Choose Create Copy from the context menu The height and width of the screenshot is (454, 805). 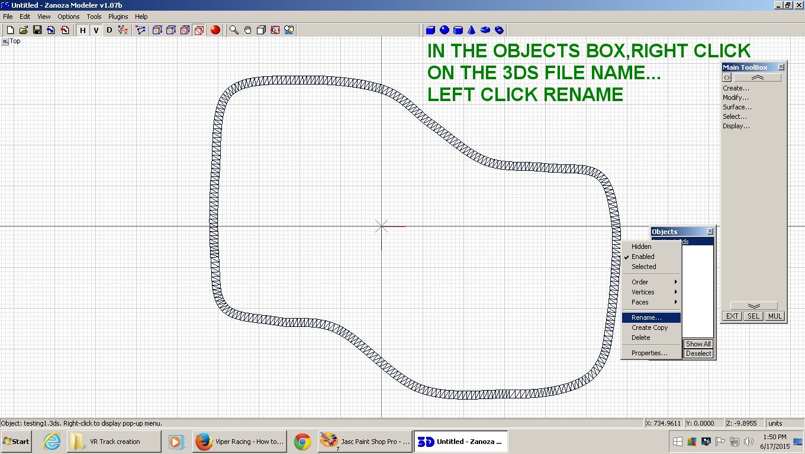tap(652, 327)
